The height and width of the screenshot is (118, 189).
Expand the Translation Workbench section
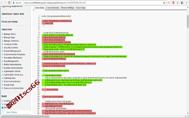coord(2,58)
